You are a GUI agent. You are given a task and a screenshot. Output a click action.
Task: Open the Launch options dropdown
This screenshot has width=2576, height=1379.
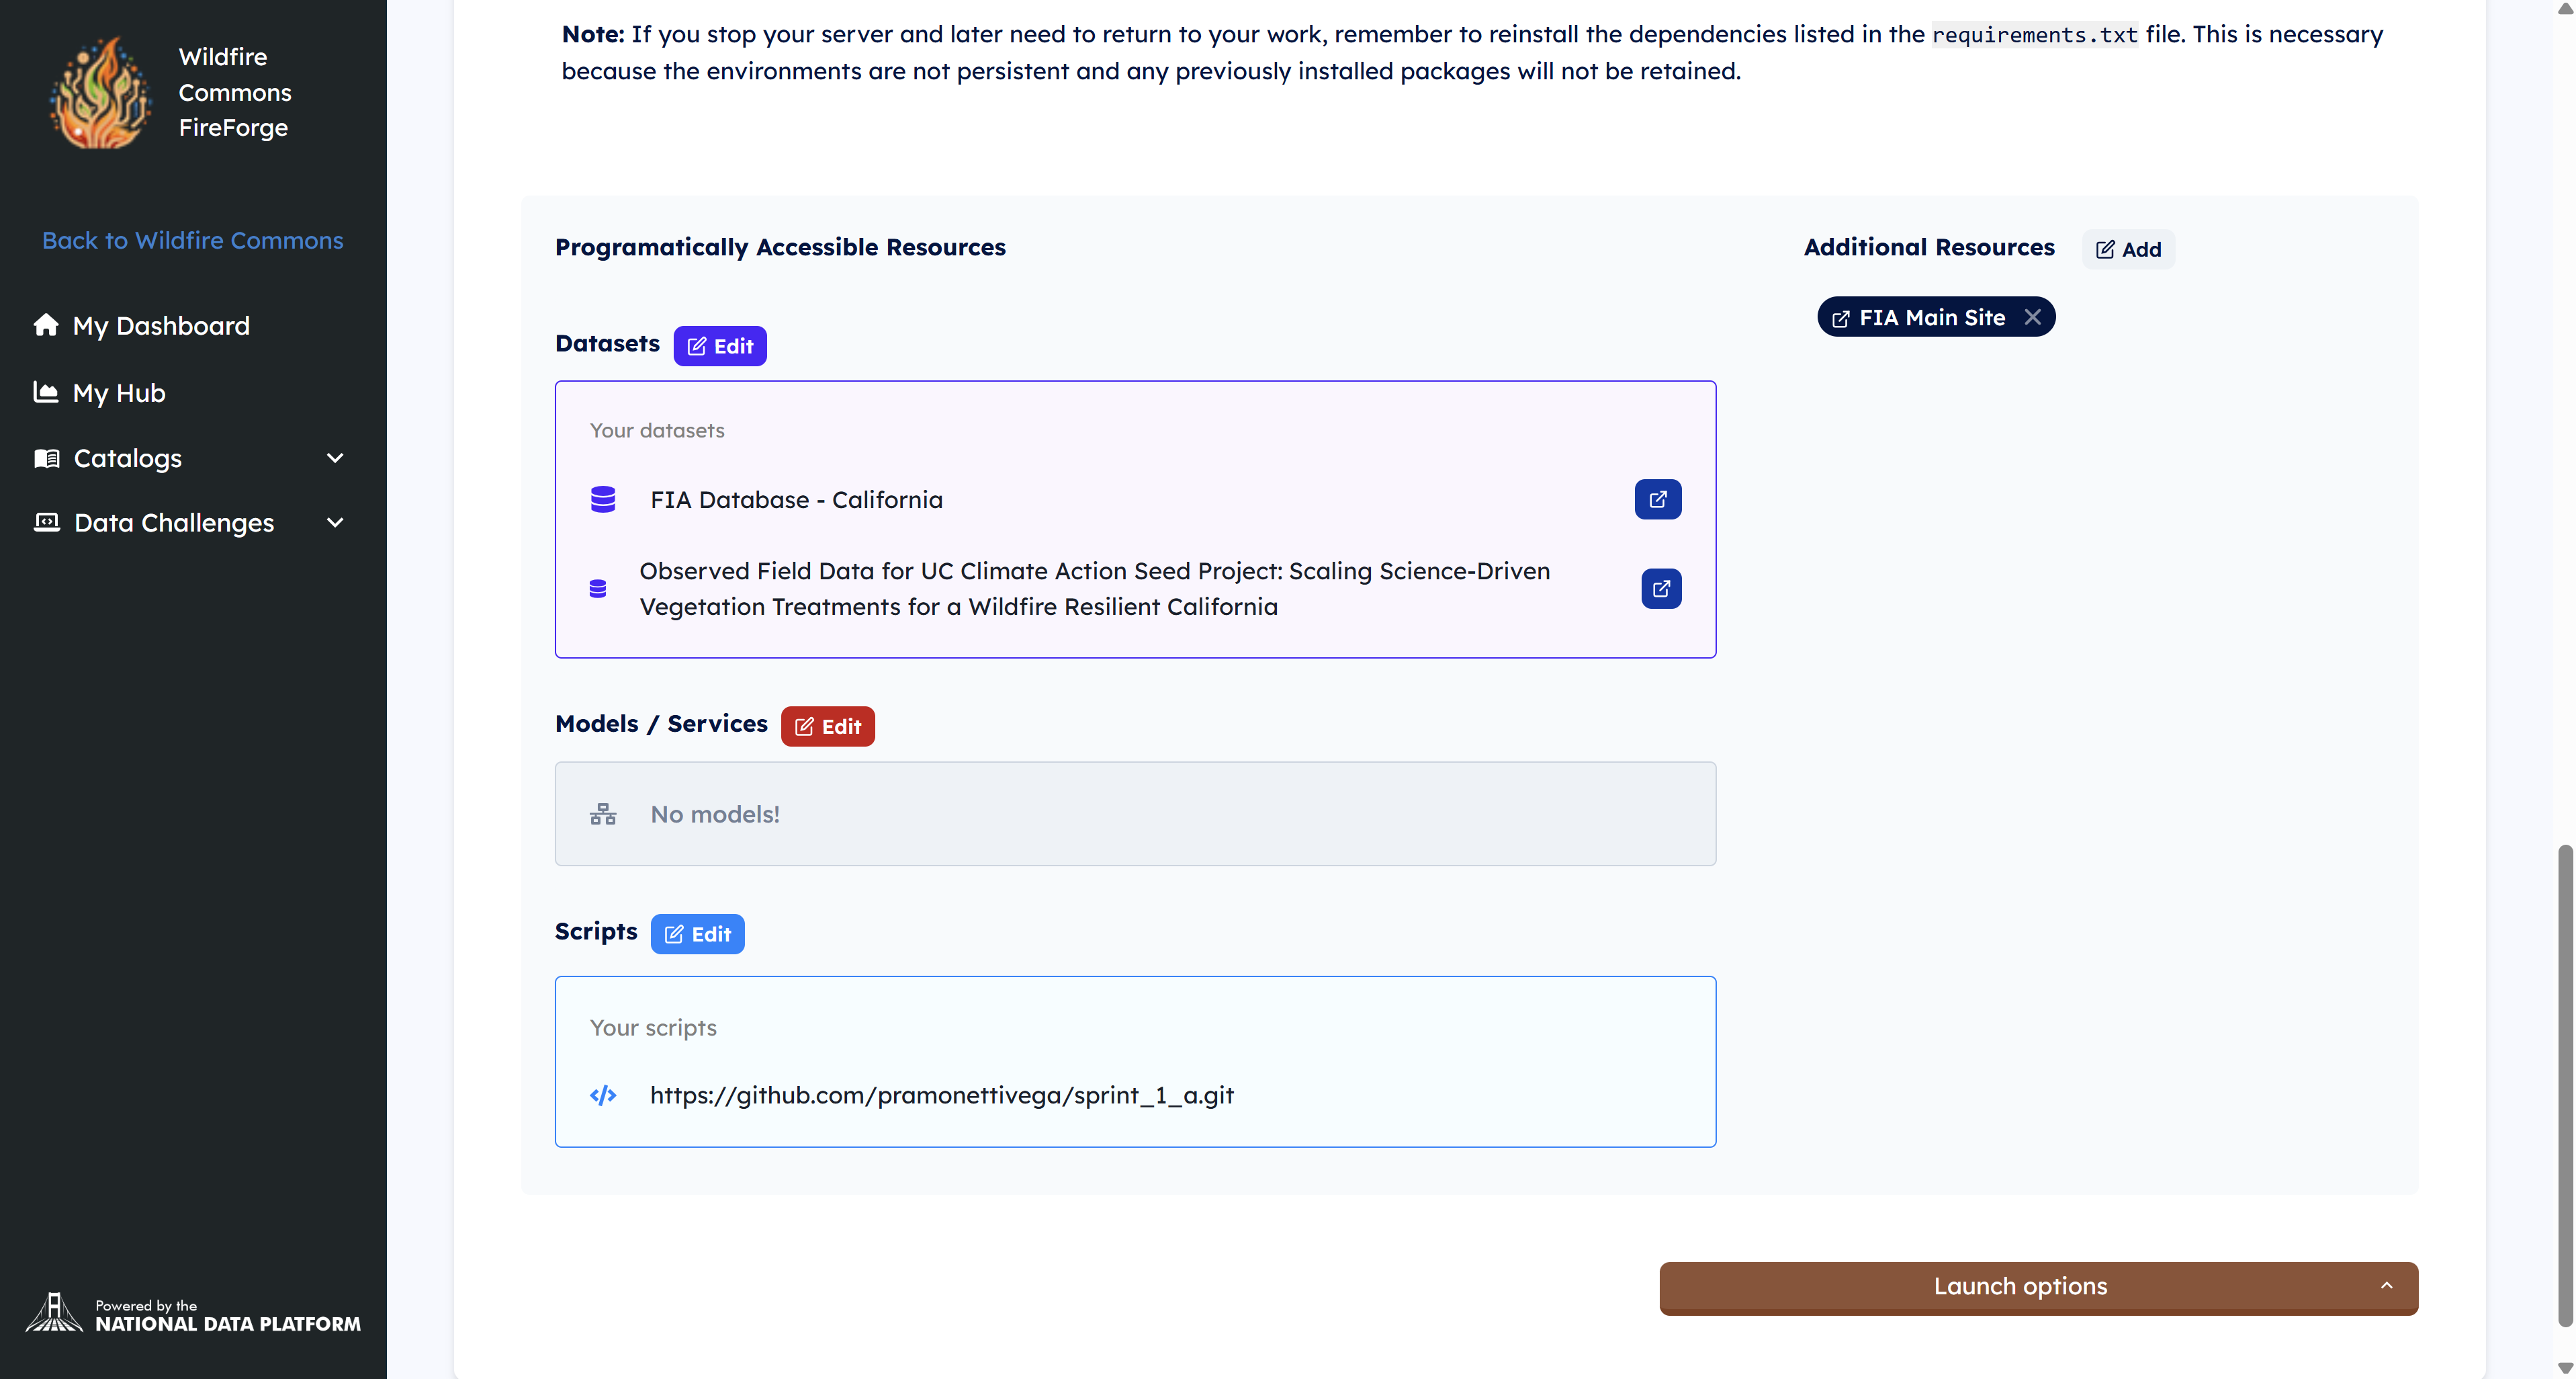coord(2038,1287)
